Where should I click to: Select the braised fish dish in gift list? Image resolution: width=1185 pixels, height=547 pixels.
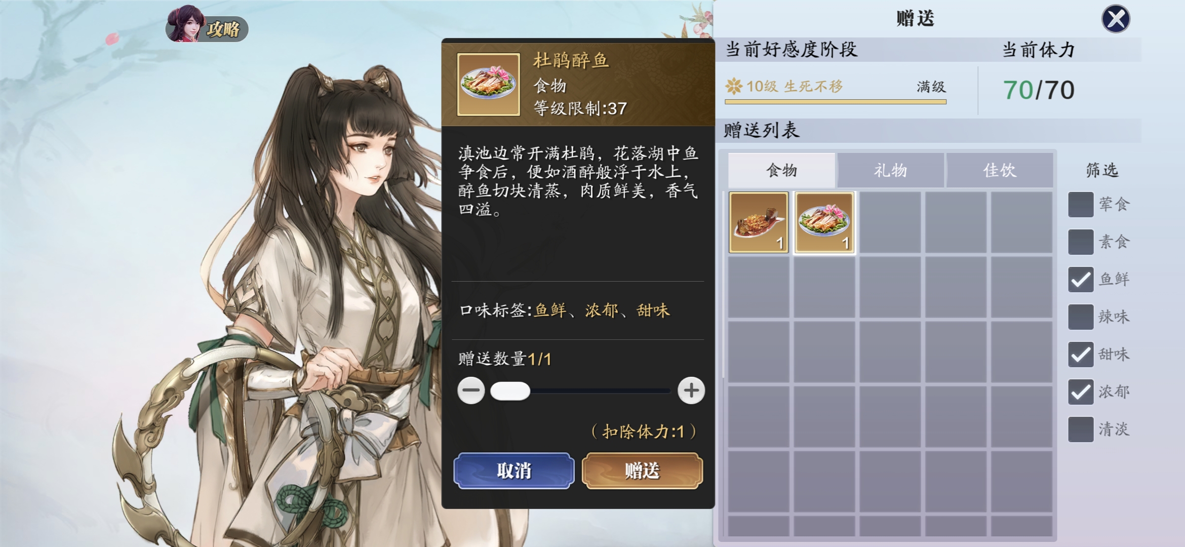pos(759,222)
